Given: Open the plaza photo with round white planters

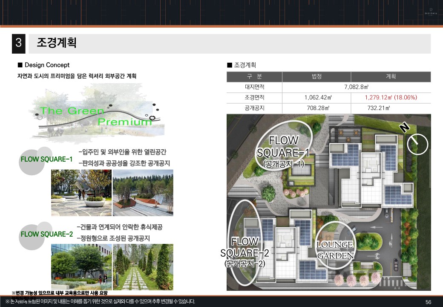Looking at the screenshot, I should pos(81,193).
